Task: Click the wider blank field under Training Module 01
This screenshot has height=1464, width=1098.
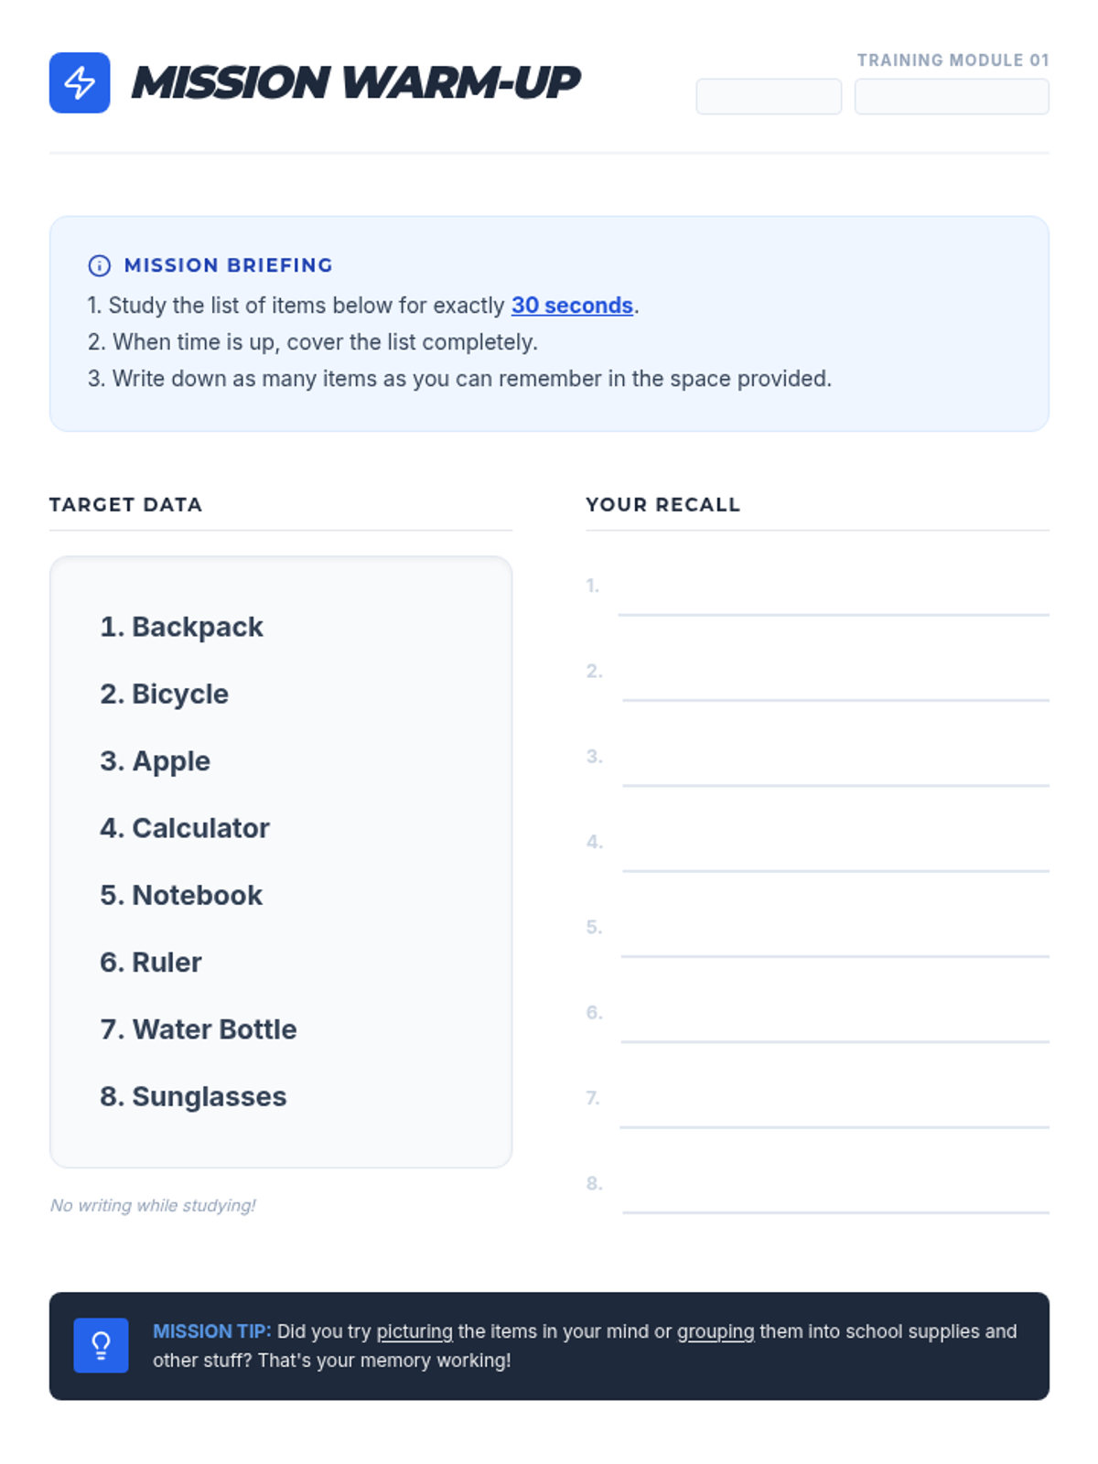Action: 952,96
